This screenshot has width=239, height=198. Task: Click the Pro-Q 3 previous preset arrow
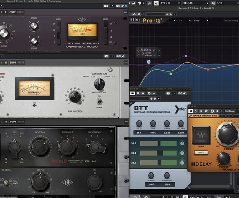(x=208, y=21)
